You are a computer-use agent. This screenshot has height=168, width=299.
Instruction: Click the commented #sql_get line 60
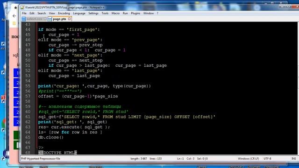point(83,112)
